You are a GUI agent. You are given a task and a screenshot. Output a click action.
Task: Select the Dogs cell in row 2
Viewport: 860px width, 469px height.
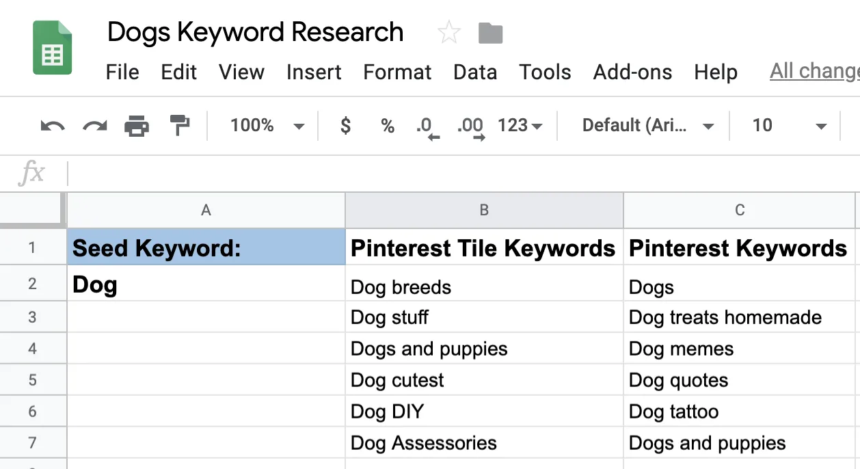point(740,284)
